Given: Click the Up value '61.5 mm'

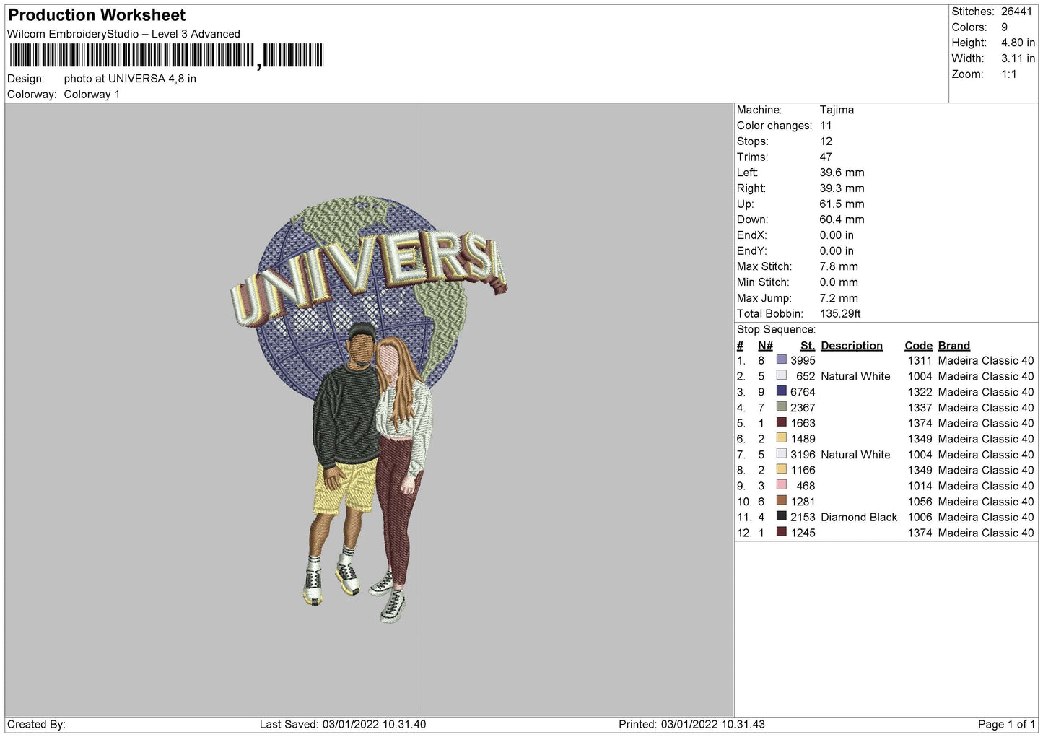Looking at the screenshot, I should coord(842,204).
